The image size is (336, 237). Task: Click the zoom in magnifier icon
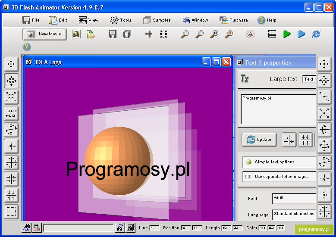coord(185,34)
